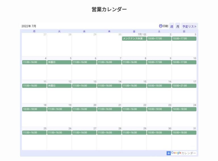Open the 10:00~18:00 event on July 18
The width and height of the screenshot is (218, 161).
(x=34, y=109)
